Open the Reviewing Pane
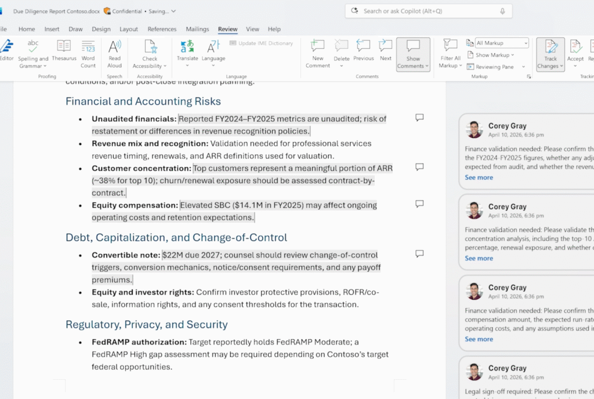Viewport: 594px width, 399px height. click(494, 67)
